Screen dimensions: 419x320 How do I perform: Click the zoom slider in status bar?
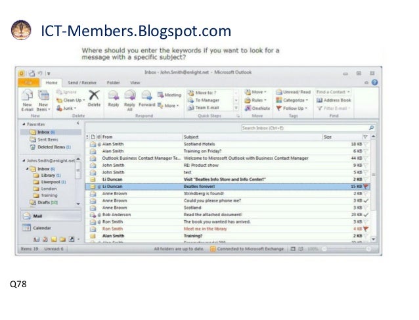[x=347, y=249]
